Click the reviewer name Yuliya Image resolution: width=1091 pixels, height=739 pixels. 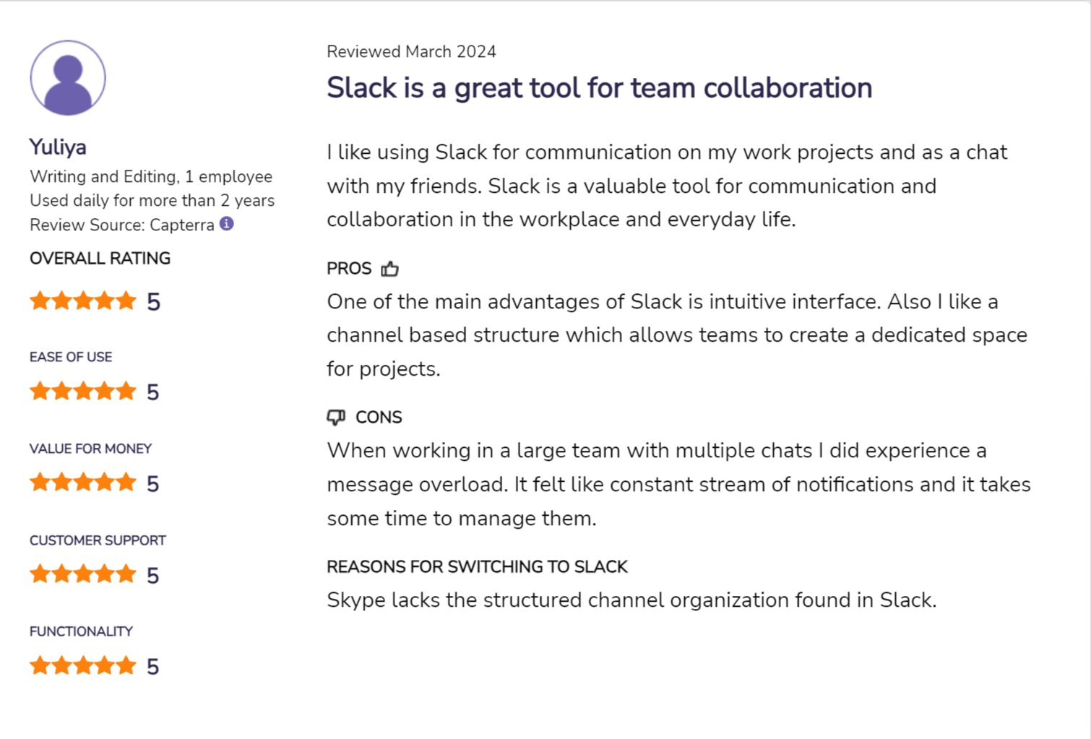(x=58, y=147)
